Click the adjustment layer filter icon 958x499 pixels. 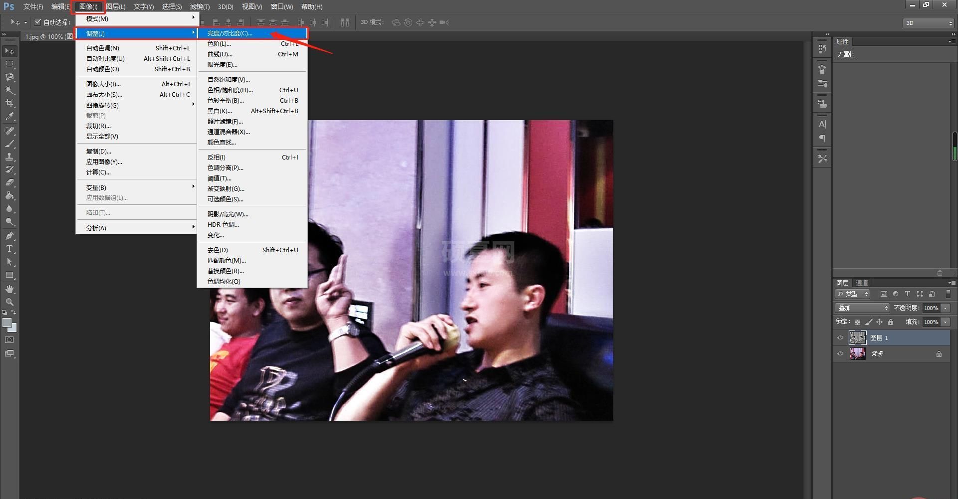pyautogui.click(x=896, y=294)
